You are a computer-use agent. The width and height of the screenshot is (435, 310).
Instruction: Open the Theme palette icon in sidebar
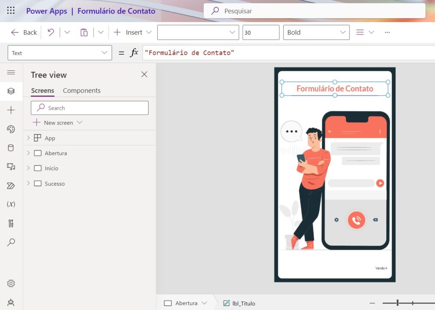(11, 129)
